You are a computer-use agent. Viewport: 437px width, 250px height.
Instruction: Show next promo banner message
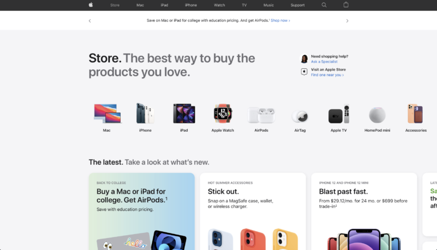pos(347,20)
